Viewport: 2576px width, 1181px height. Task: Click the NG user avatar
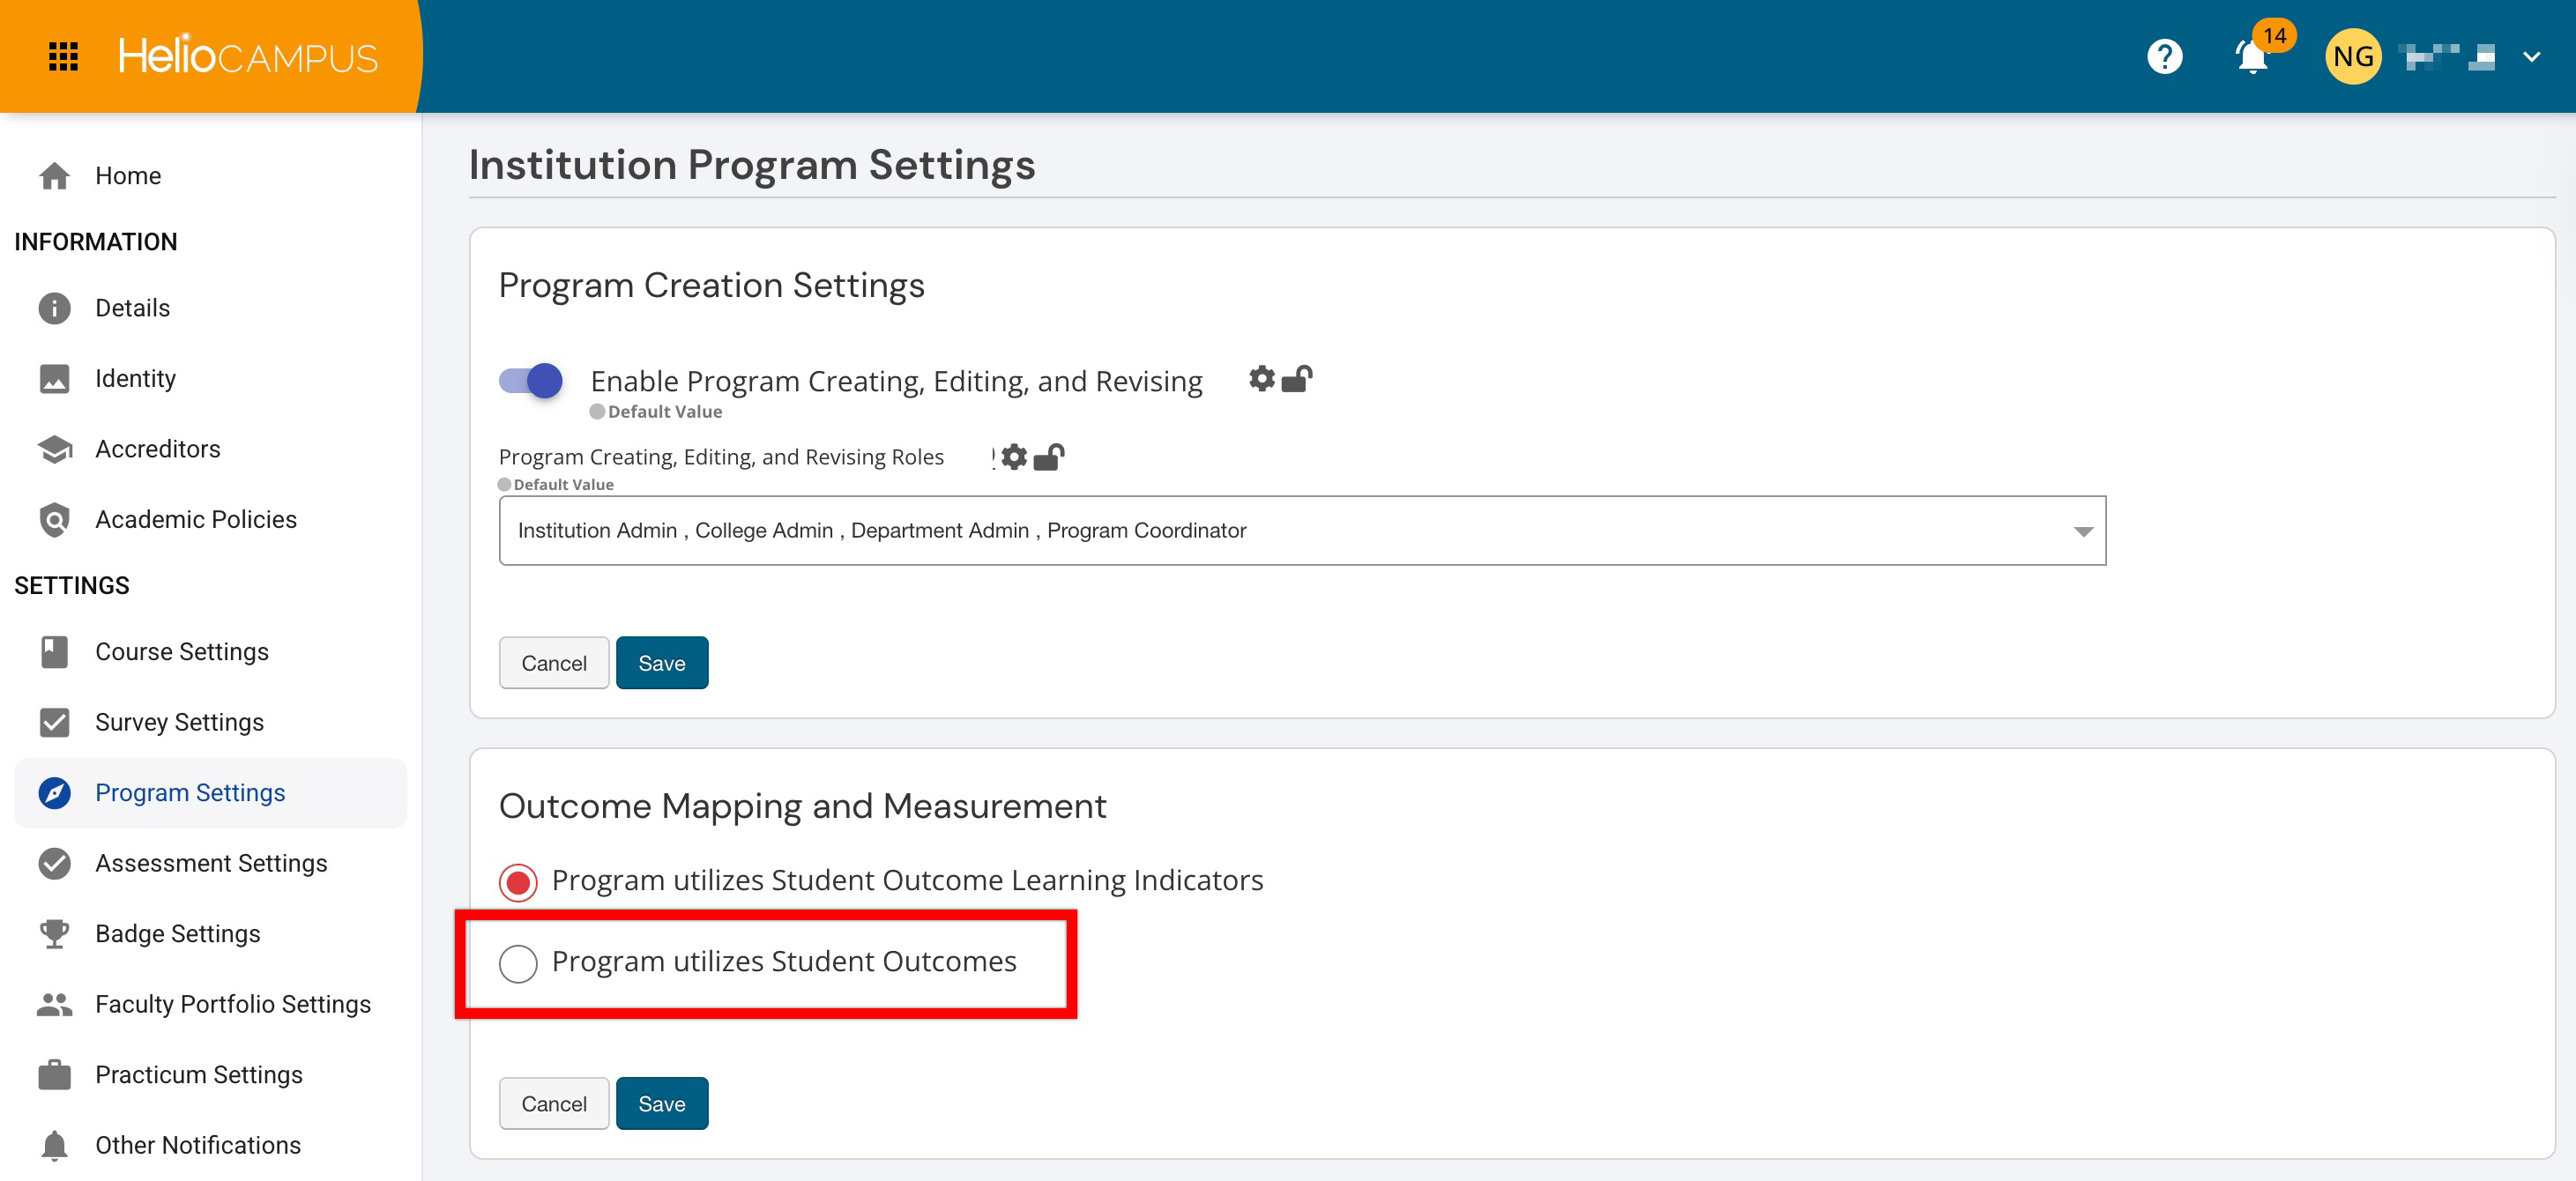2352,57
